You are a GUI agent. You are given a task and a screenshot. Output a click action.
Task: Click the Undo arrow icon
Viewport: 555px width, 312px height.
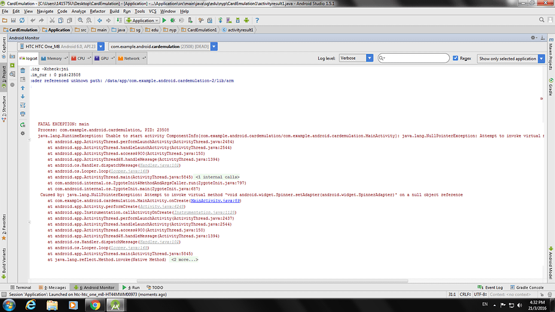[33, 20]
